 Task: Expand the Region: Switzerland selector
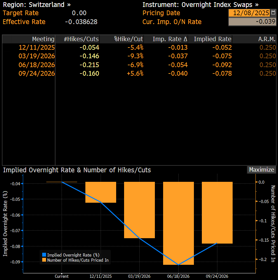pyautogui.click(x=37, y=5)
